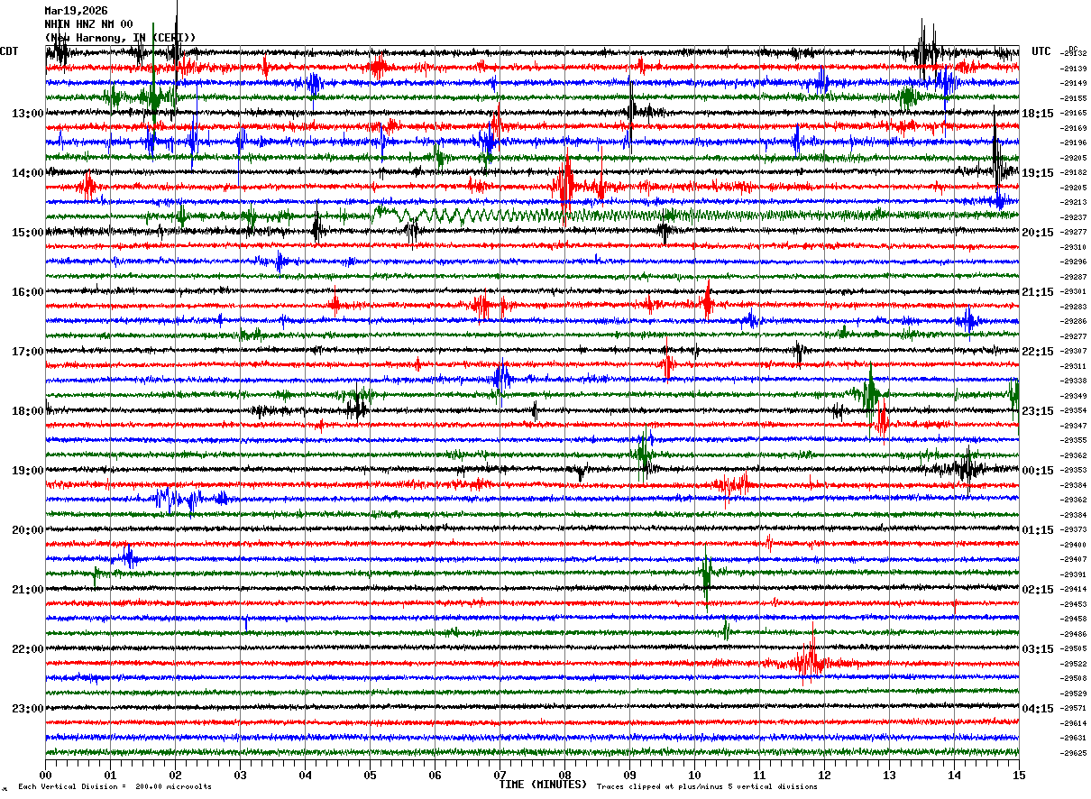This screenshot has height=799, width=1091.
Task: Click the DC offset value '-29155'
Action: click(x=1074, y=98)
